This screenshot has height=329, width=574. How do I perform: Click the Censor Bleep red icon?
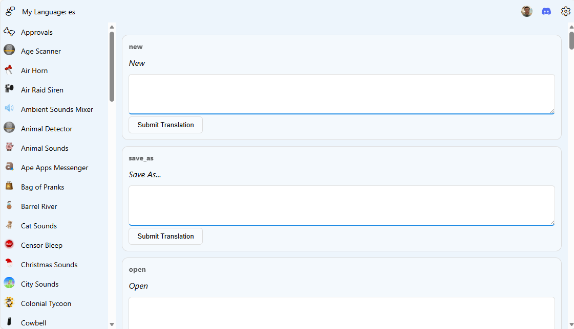[x=9, y=245]
